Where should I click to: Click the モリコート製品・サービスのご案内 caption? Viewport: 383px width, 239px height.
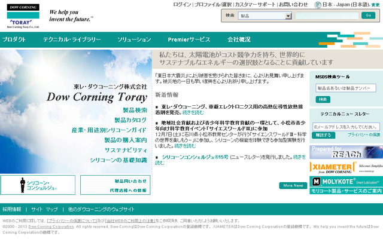(346, 191)
